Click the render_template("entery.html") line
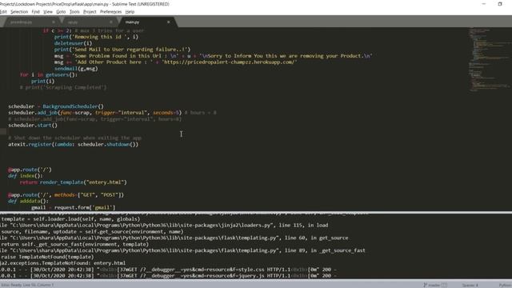This screenshot has height=288, width=512. pos(73,182)
